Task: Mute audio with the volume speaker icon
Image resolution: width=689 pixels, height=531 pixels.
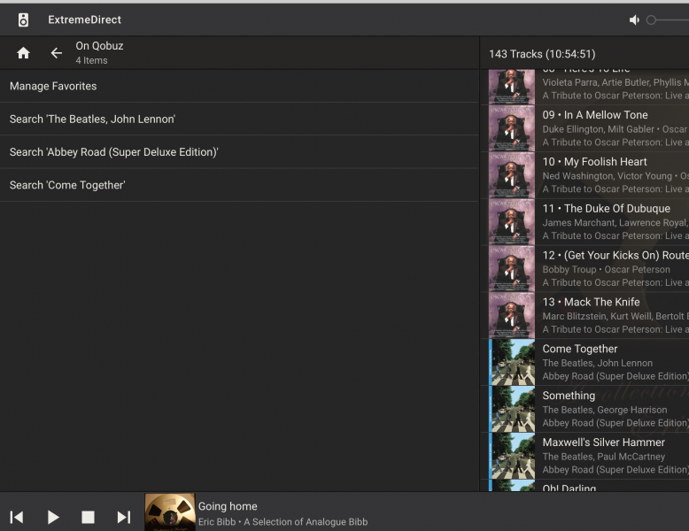Action: tap(634, 19)
